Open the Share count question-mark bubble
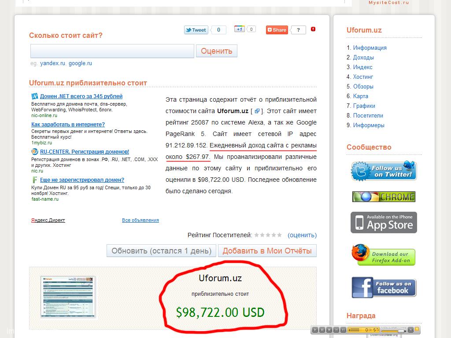Image resolution: width=451 pixels, height=338 pixels. 298,30
